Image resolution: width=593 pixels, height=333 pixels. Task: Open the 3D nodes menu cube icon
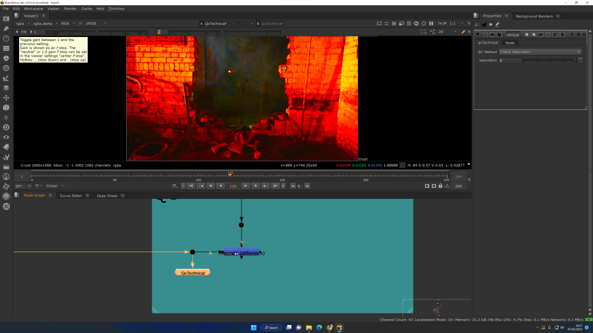coord(6,108)
